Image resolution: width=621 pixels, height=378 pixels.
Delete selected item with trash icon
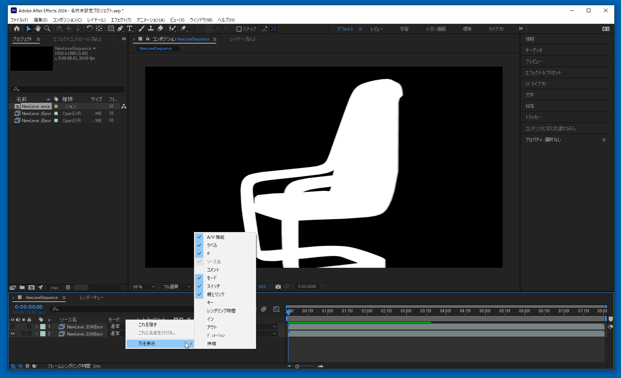click(x=68, y=287)
